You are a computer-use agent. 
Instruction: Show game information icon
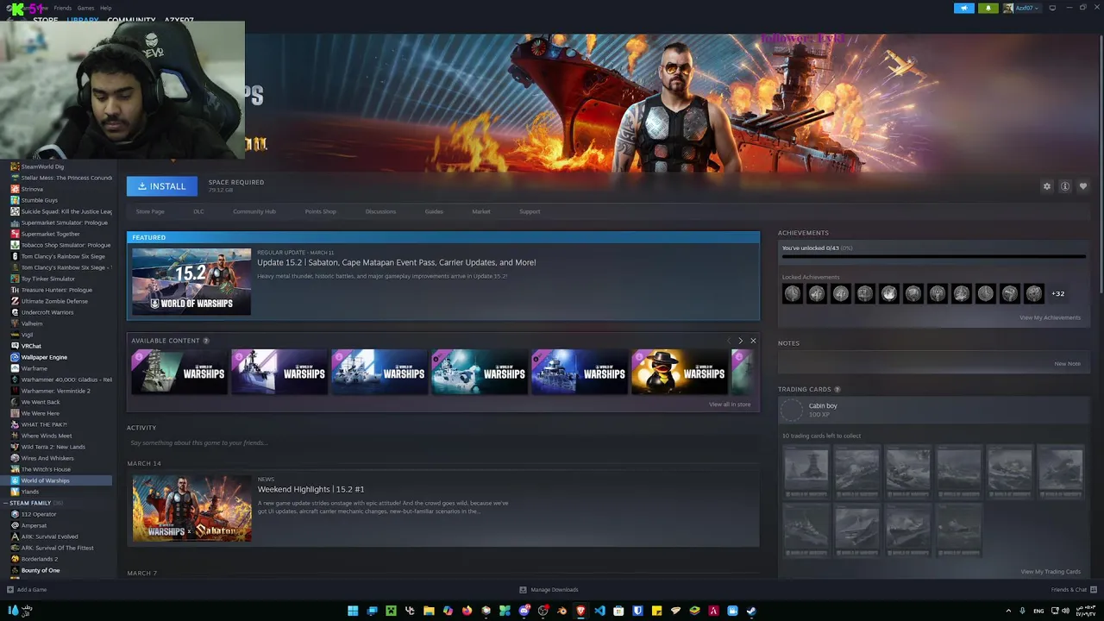point(1065,186)
